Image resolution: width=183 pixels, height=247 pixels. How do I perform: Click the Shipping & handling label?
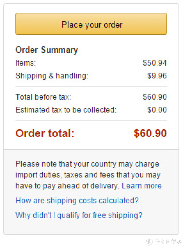52,76
